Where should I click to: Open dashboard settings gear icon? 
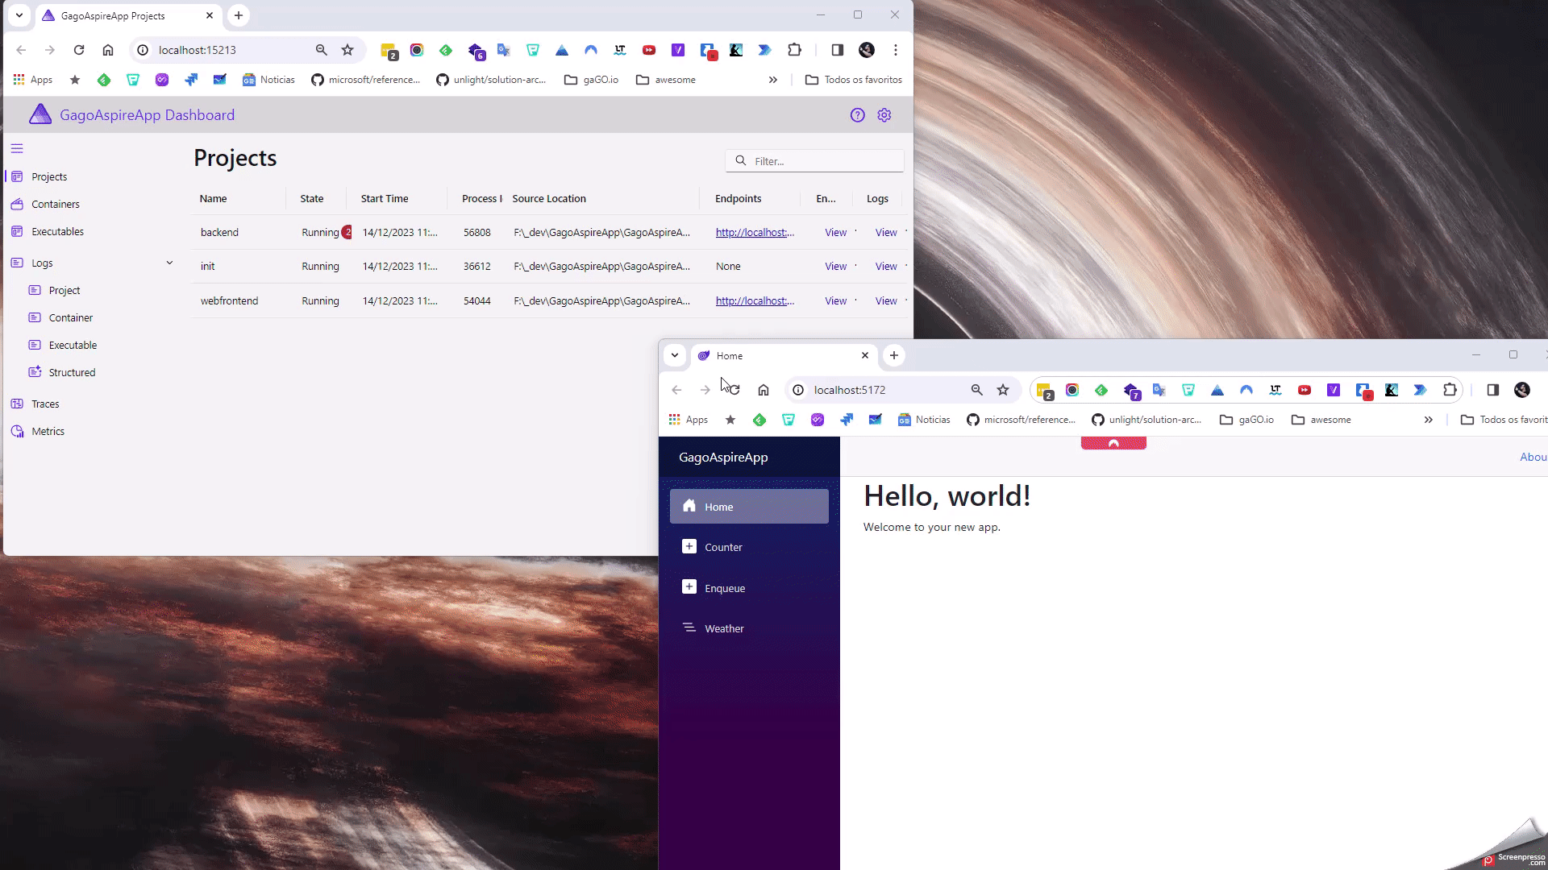pyautogui.click(x=884, y=115)
